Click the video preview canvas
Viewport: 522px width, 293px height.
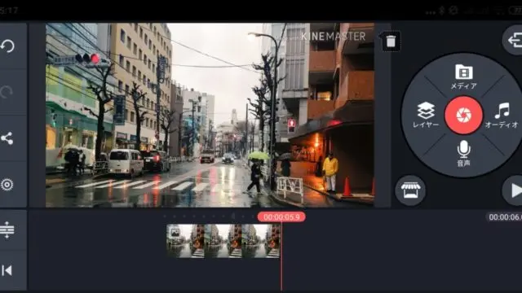click(210, 115)
